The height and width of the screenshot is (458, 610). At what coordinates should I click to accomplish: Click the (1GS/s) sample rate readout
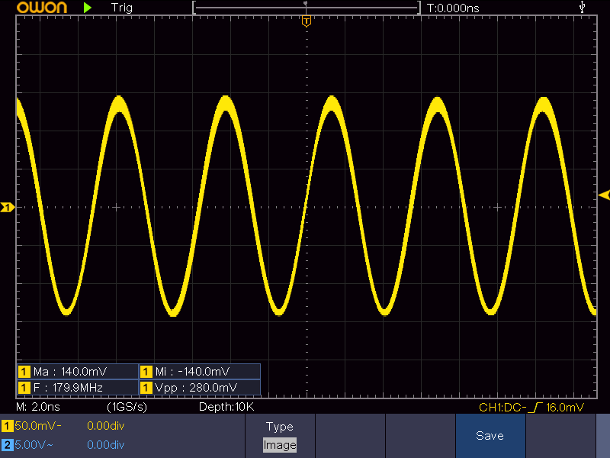(127, 407)
